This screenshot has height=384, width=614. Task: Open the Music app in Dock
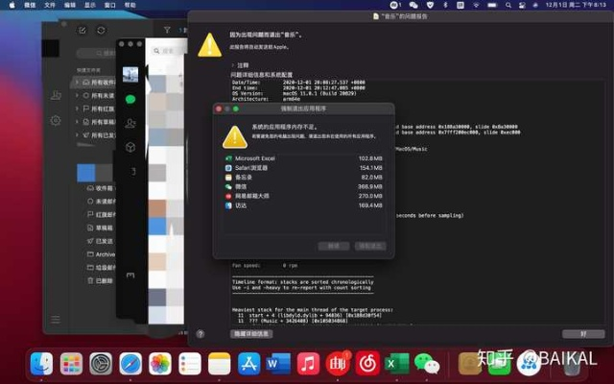(x=308, y=364)
